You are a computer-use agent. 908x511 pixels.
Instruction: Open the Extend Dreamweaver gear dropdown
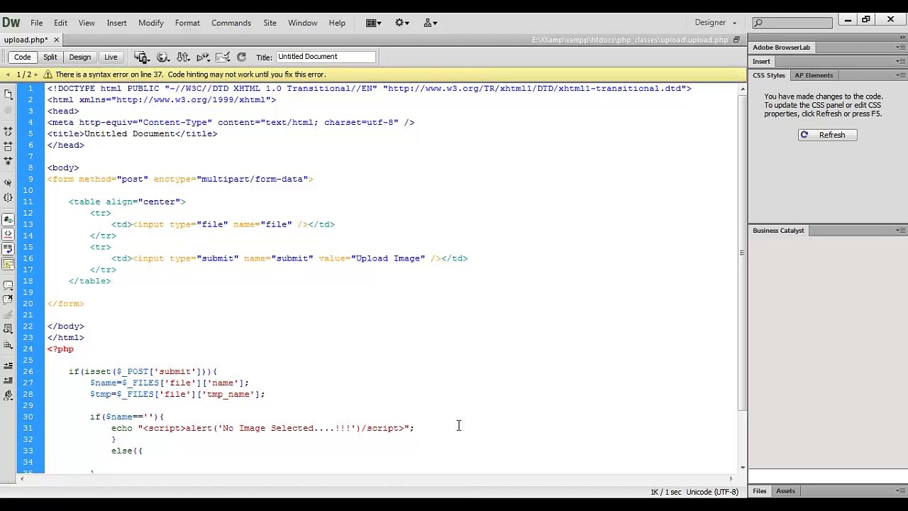click(402, 23)
